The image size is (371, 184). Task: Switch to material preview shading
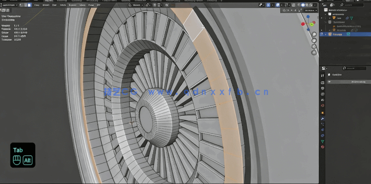pyautogui.click(x=307, y=5)
